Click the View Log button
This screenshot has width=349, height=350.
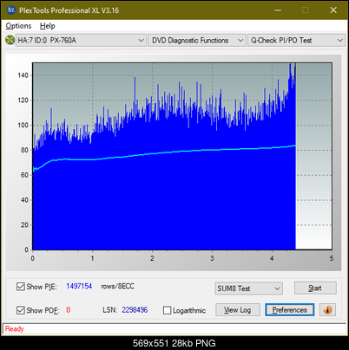point(238,310)
